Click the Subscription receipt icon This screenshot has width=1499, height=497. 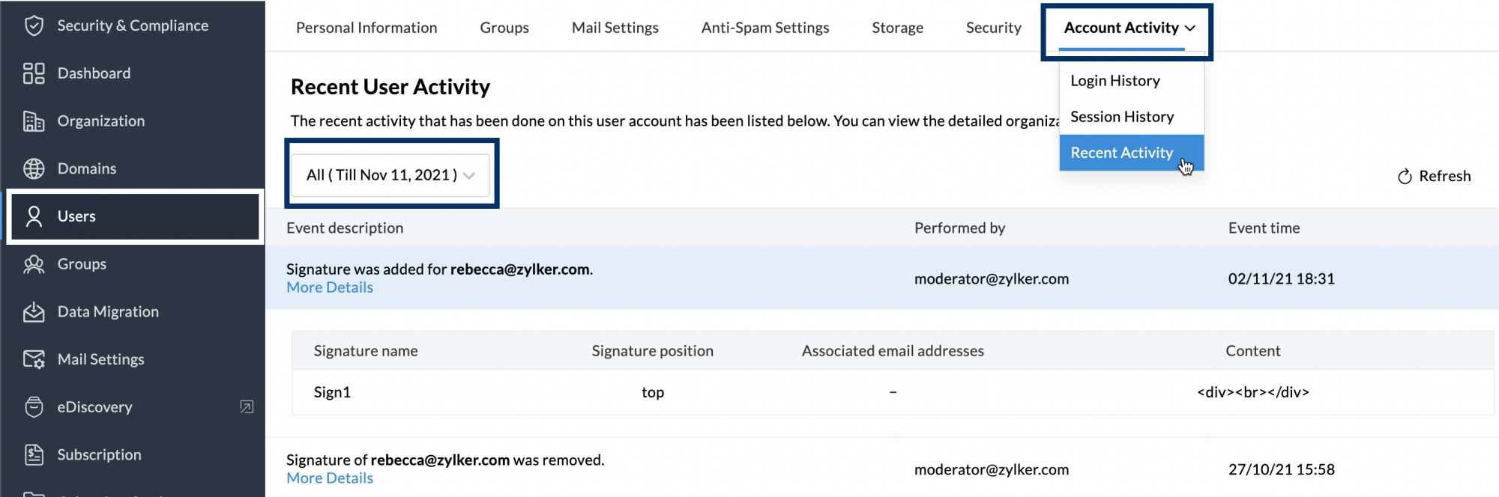click(34, 454)
